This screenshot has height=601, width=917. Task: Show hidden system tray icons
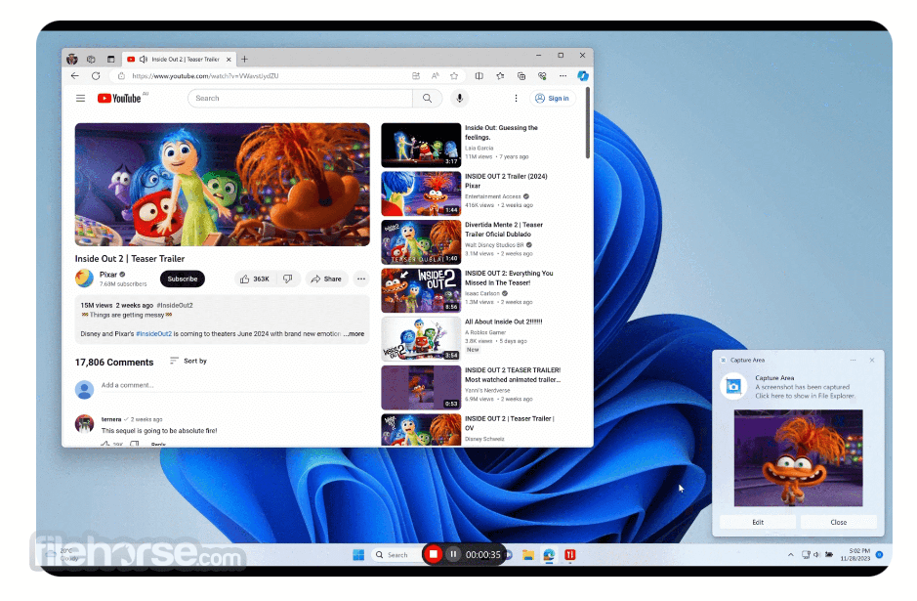(x=791, y=555)
